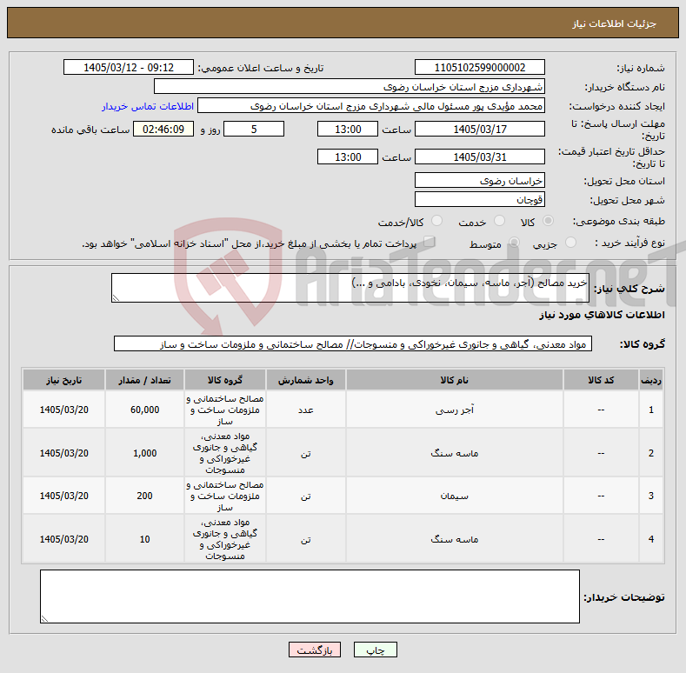Click the شرح کلی نیاز description box
This screenshot has height=673, width=686.
350,288
